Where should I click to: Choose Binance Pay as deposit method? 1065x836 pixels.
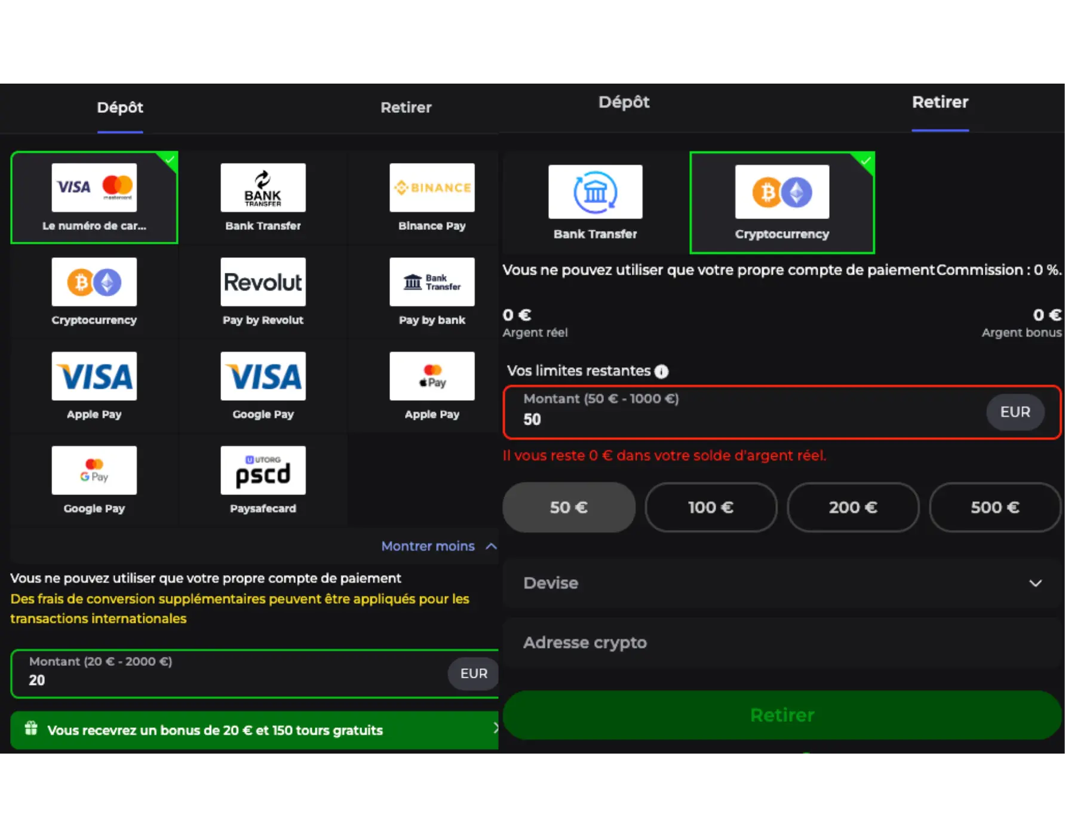click(432, 197)
